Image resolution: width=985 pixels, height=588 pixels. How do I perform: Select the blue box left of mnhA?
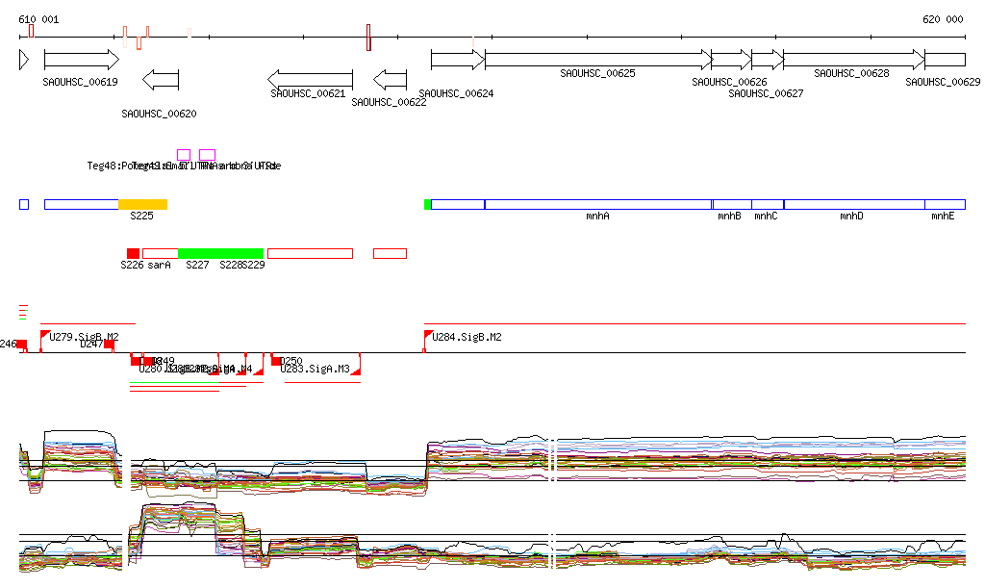coord(458,204)
